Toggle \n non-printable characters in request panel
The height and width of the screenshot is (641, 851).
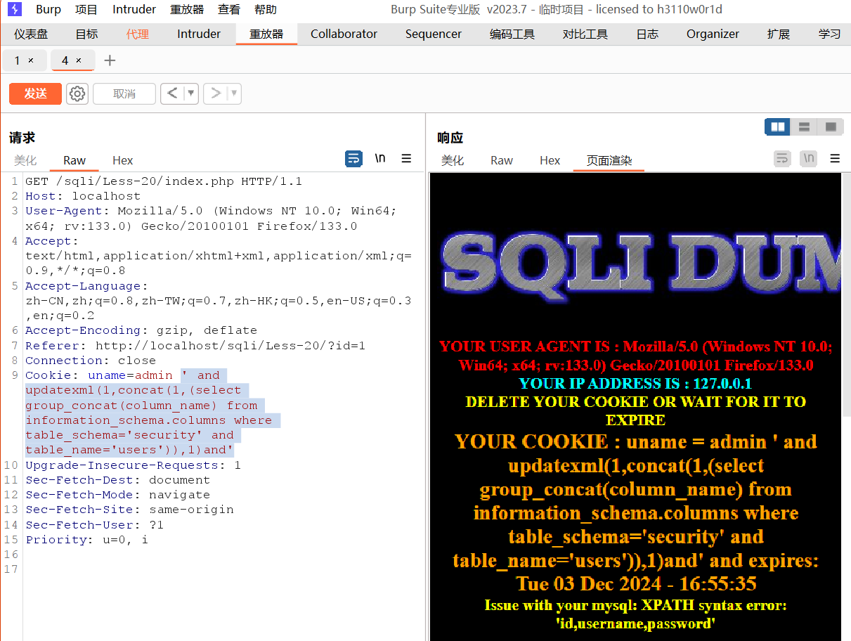(x=380, y=159)
